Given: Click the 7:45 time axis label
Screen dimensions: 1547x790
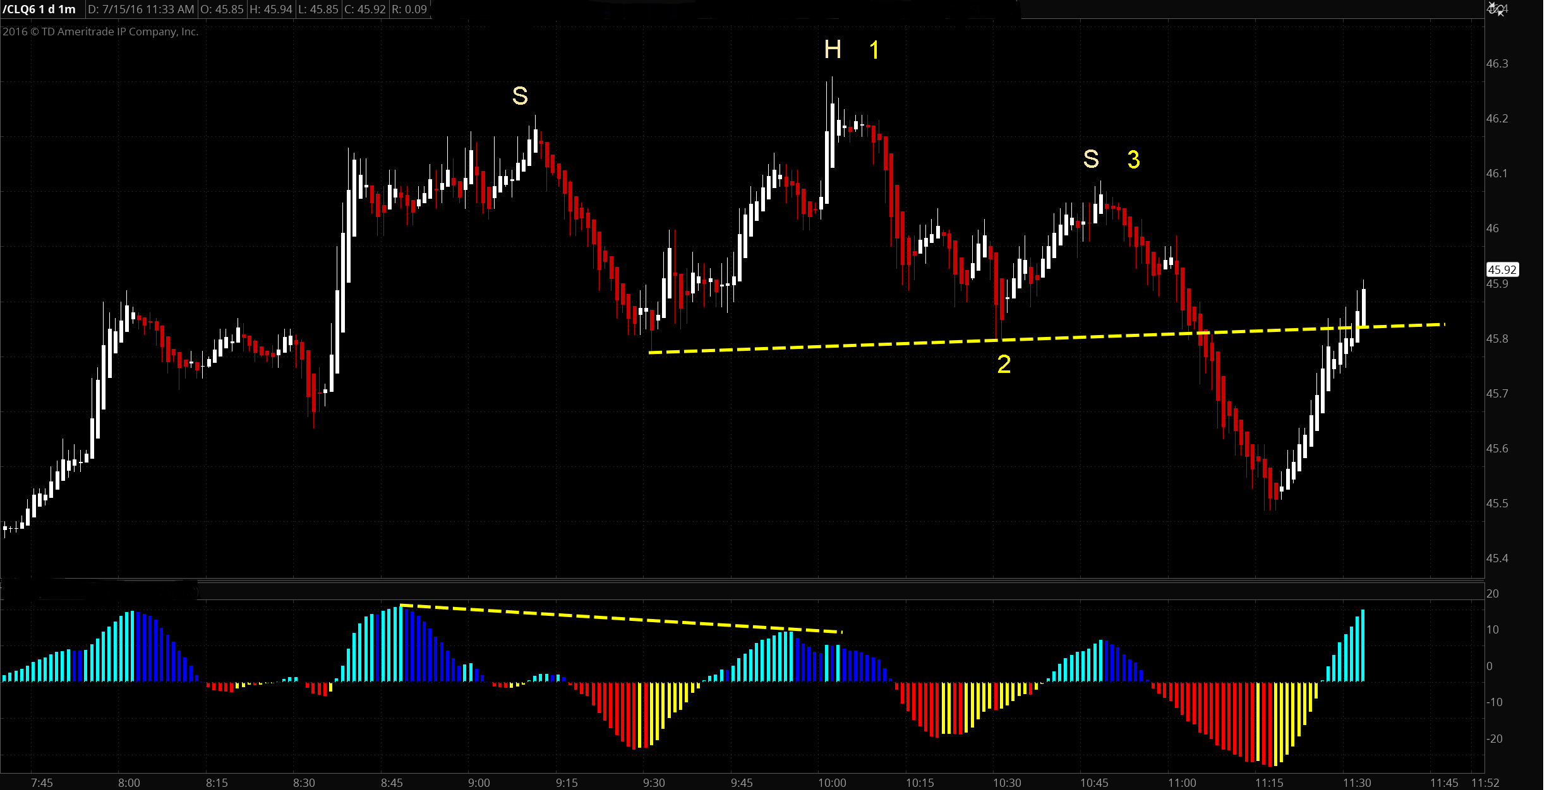Looking at the screenshot, I should click(42, 783).
